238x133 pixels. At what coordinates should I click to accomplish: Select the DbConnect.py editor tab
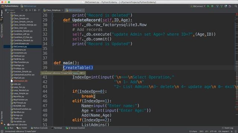[75, 10]
